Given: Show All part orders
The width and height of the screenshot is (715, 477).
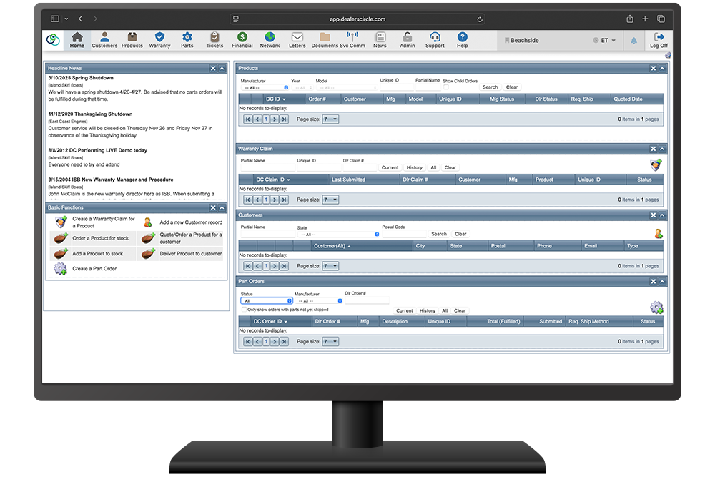Looking at the screenshot, I should (x=445, y=311).
